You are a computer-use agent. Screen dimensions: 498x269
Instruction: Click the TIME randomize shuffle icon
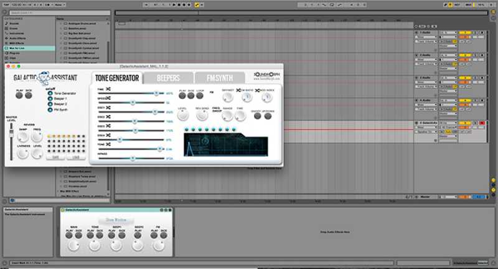pos(108,90)
